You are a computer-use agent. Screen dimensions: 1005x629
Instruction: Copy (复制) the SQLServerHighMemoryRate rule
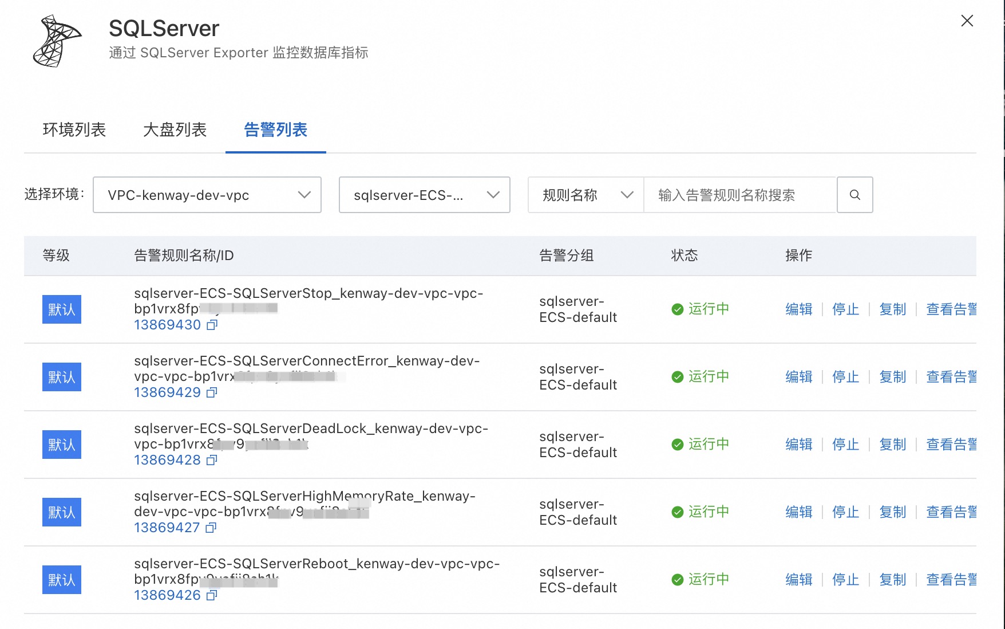pos(893,512)
